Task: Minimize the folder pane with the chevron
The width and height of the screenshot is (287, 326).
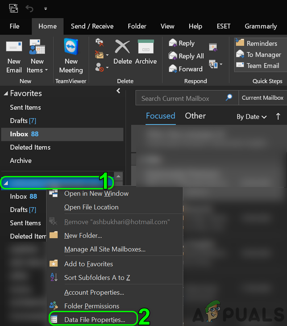Action: click(118, 91)
